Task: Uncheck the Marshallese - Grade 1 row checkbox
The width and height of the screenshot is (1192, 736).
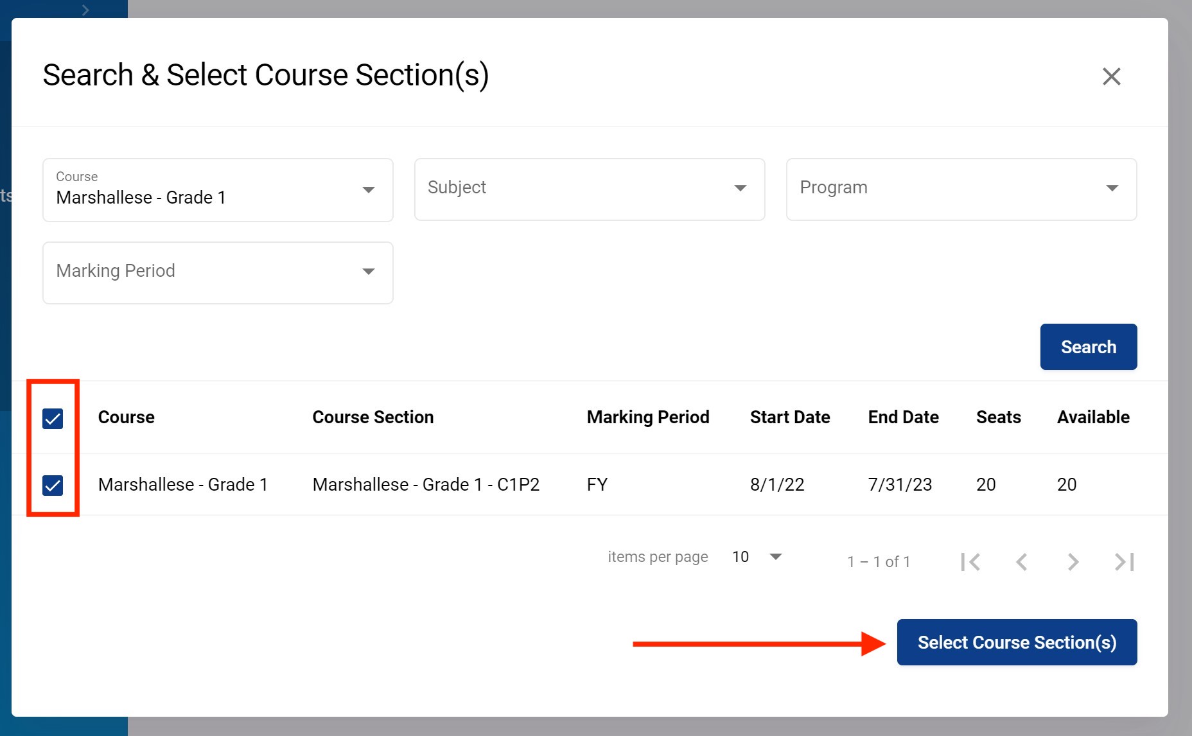Action: pyautogui.click(x=53, y=486)
